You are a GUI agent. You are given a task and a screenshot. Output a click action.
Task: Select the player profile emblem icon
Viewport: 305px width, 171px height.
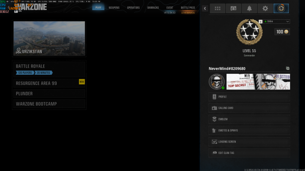281,8
